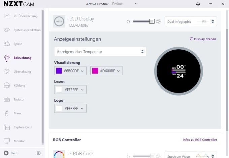
Task: Expand the Logo #FFFFFF color dropdown
Action: tap(70, 108)
